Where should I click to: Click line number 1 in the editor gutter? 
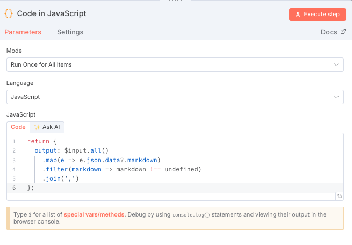point(13,141)
